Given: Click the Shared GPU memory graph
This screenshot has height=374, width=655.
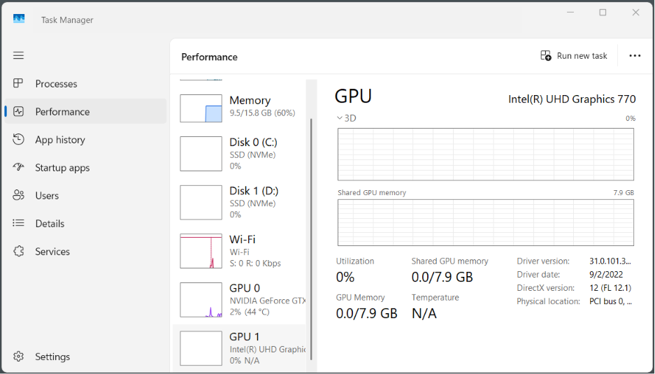Looking at the screenshot, I should tap(486, 222).
